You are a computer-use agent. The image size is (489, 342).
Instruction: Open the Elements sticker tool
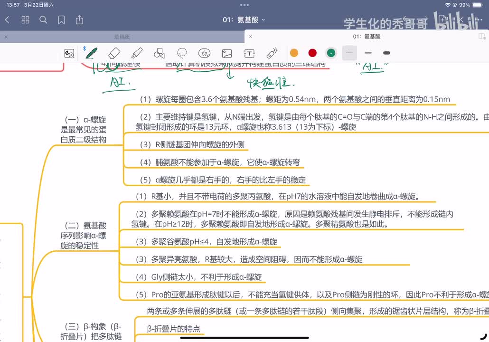tap(204, 53)
